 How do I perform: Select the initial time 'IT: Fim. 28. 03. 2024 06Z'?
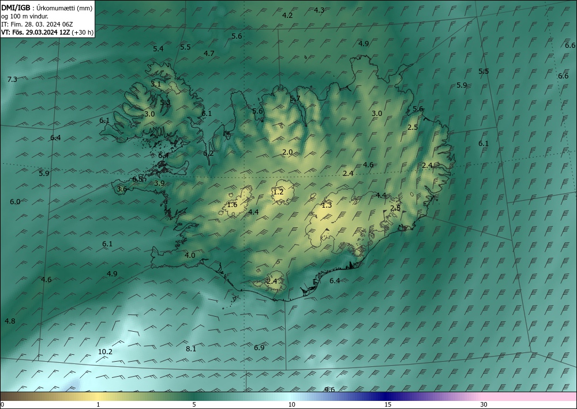click(37, 24)
